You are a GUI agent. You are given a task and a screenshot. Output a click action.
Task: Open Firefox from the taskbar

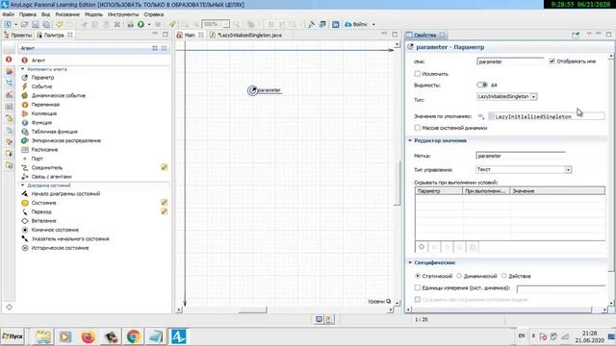pyautogui.click(x=88, y=336)
